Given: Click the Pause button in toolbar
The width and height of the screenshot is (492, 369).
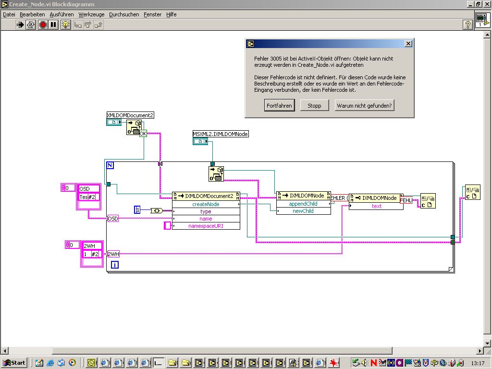Looking at the screenshot, I should [53, 25].
